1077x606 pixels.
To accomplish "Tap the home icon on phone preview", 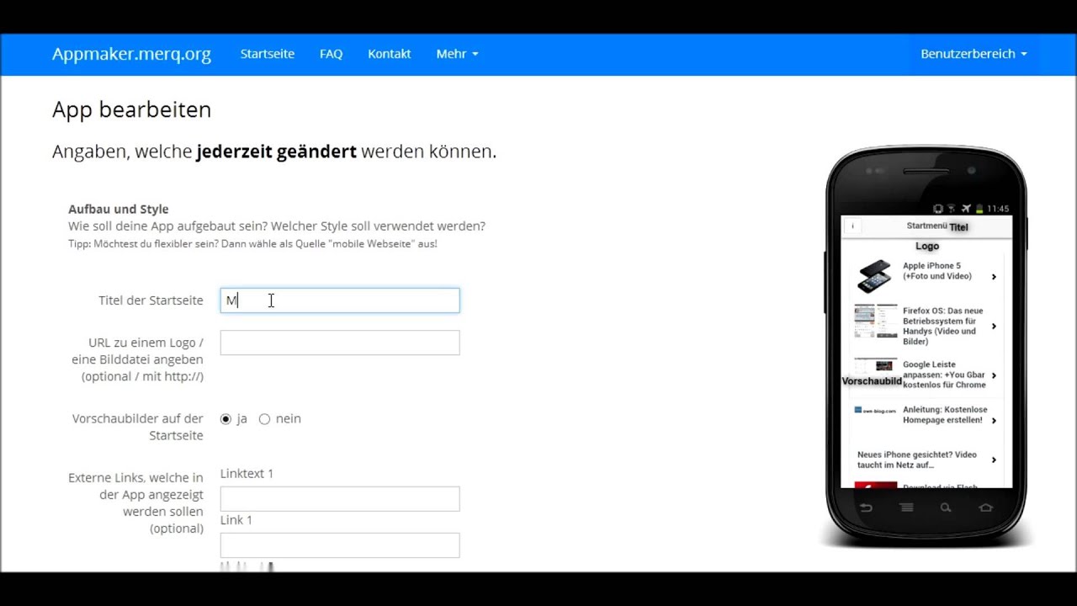I will [986, 508].
